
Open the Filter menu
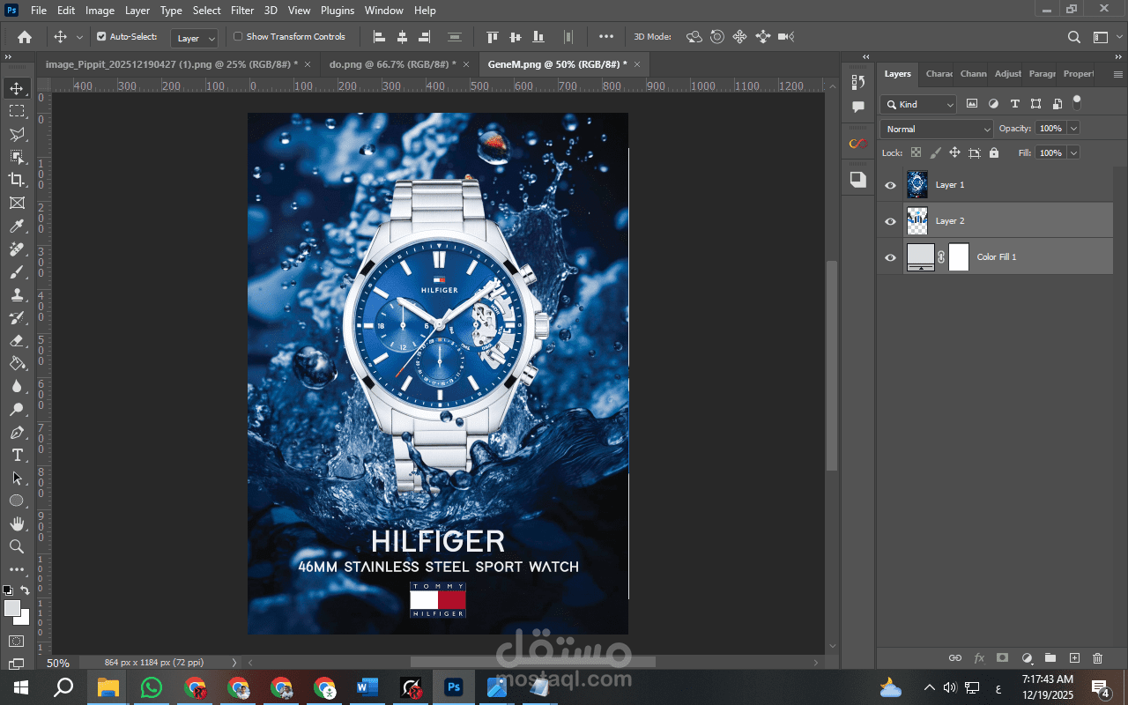pyautogui.click(x=242, y=11)
